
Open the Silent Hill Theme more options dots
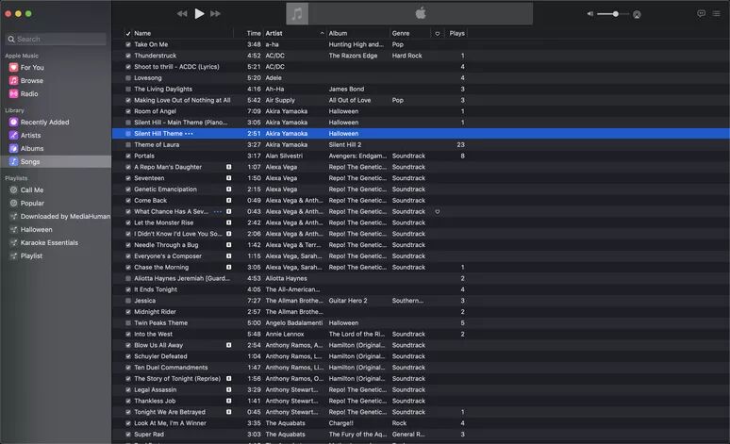point(189,134)
